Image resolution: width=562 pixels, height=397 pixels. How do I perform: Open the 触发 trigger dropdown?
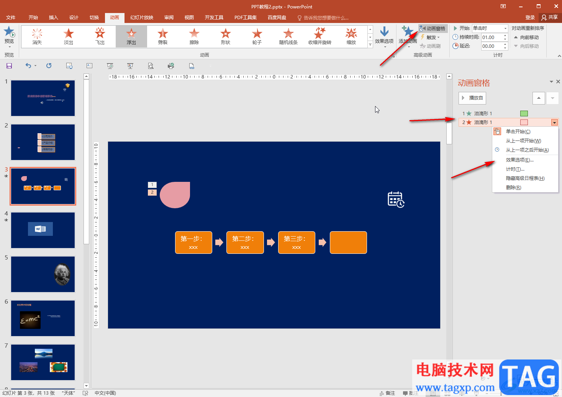(x=430, y=37)
